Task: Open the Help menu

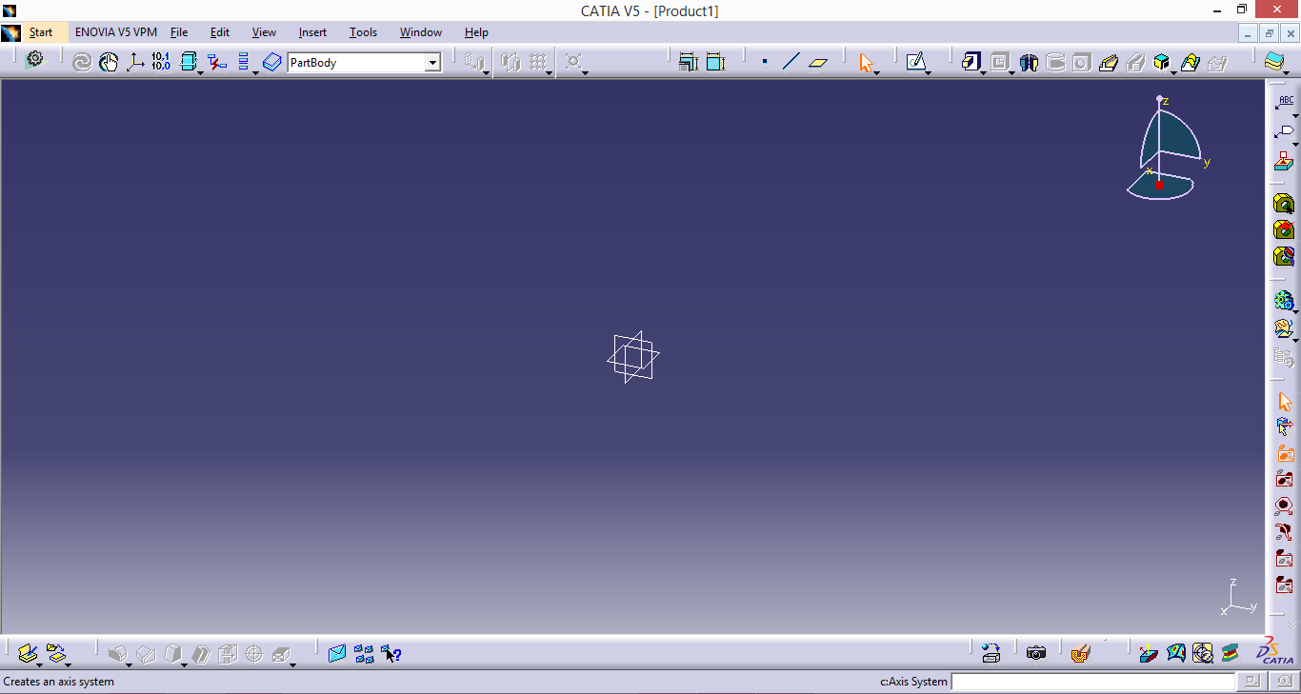Action: click(x=476, y=32)
